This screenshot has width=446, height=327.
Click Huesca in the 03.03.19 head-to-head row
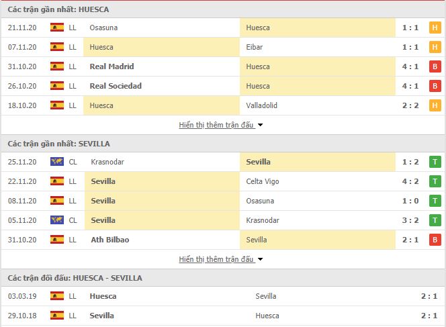point(103,296)
